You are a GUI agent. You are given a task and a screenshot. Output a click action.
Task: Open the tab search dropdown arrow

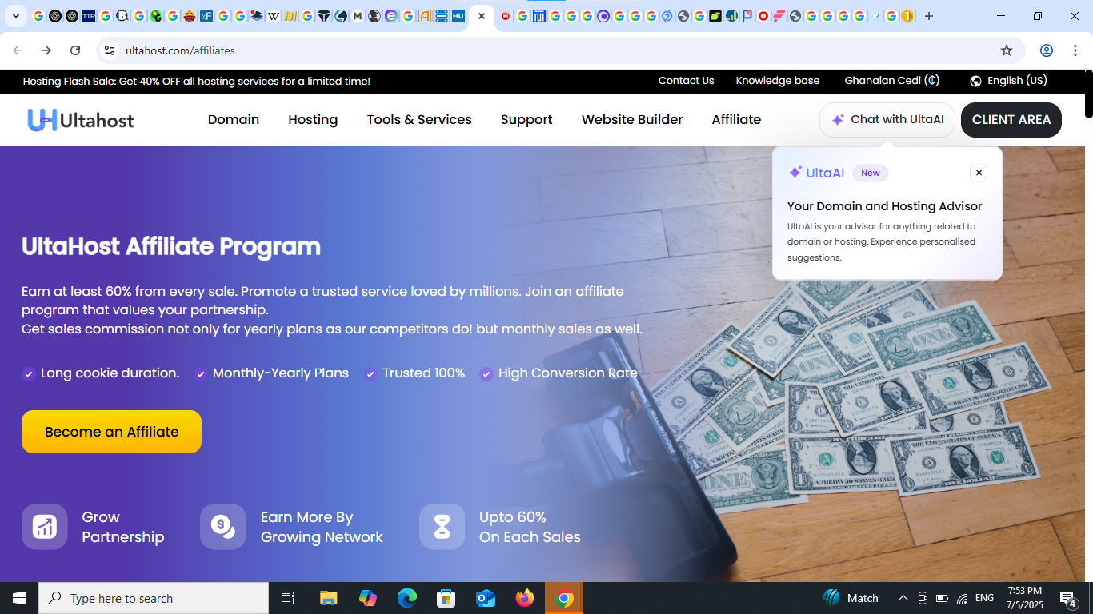pyautogui.click(x=15, y=16)
